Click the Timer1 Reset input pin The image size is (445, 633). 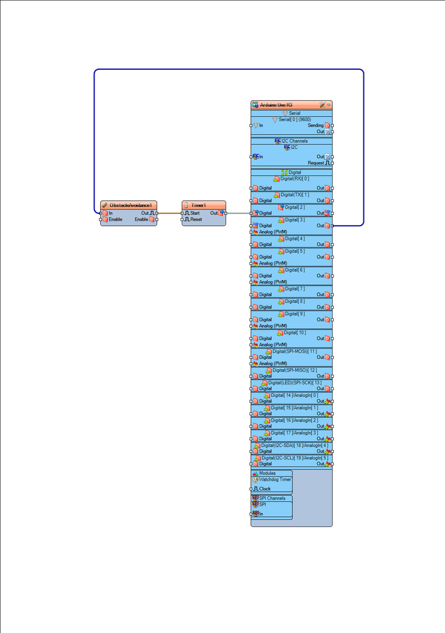click(x=182, y=219)
